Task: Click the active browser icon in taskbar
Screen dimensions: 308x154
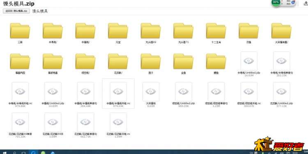Action: 33,152
